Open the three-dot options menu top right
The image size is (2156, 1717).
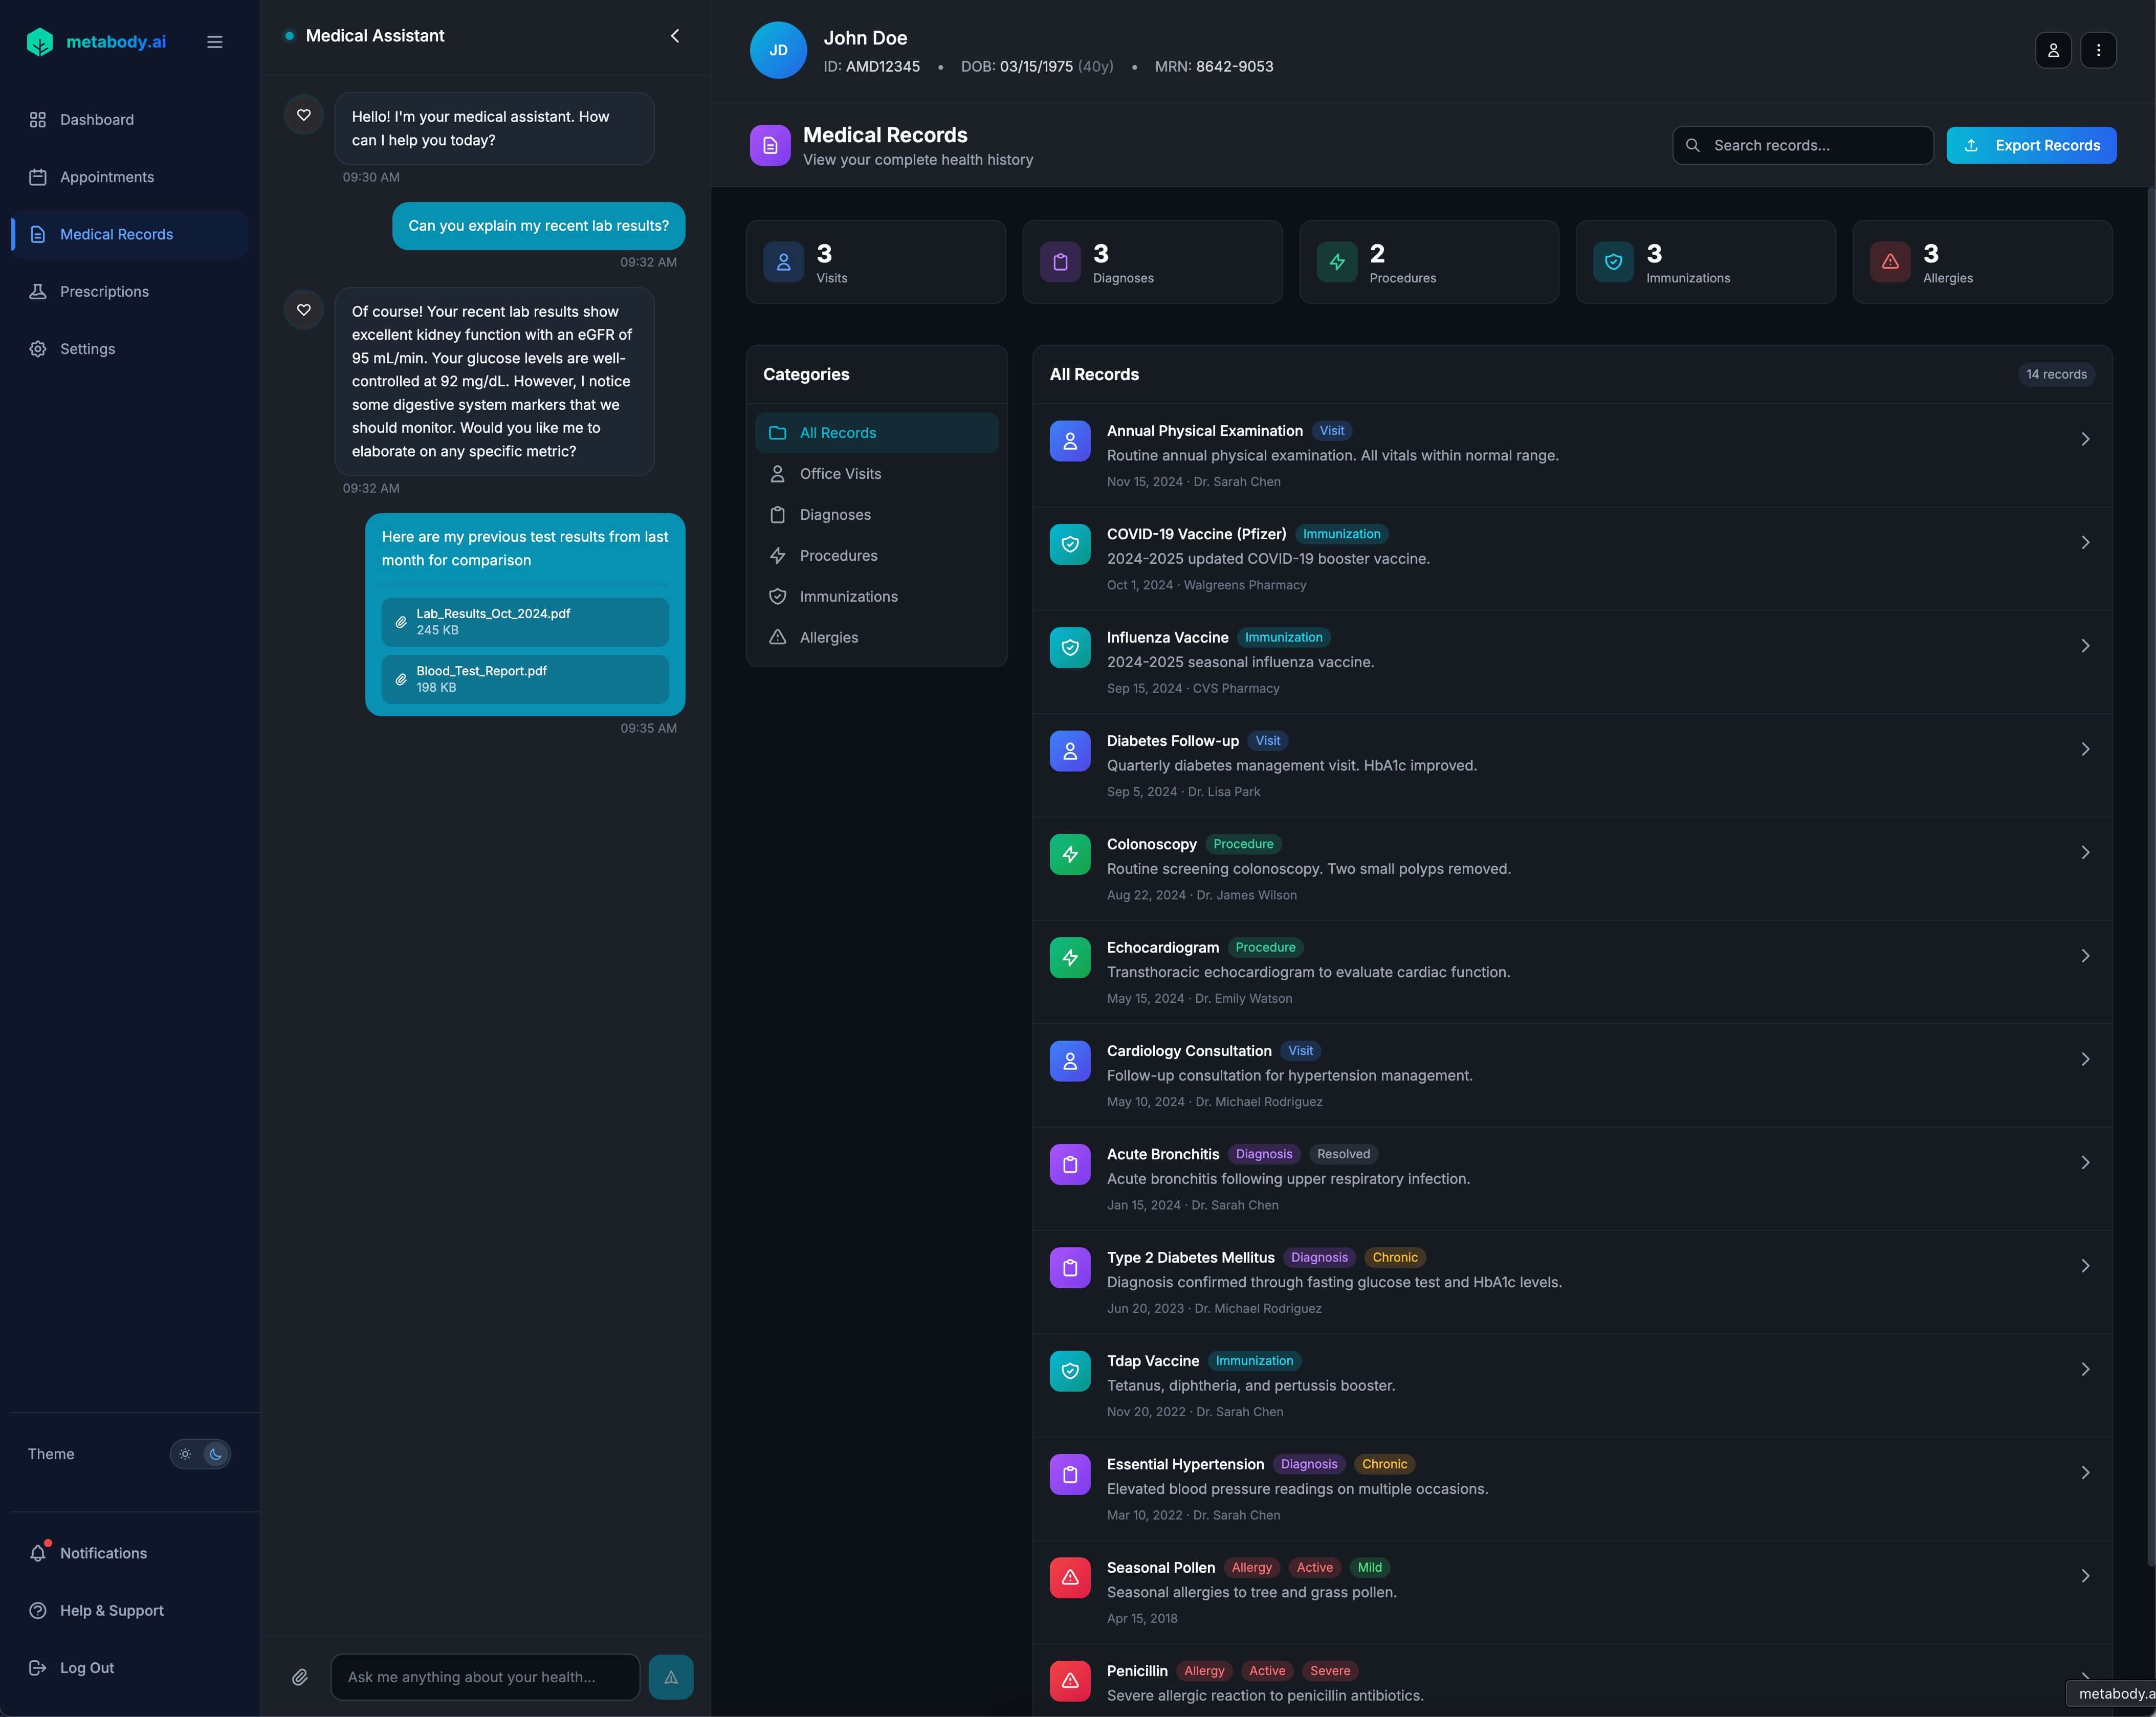(2099, 50)
